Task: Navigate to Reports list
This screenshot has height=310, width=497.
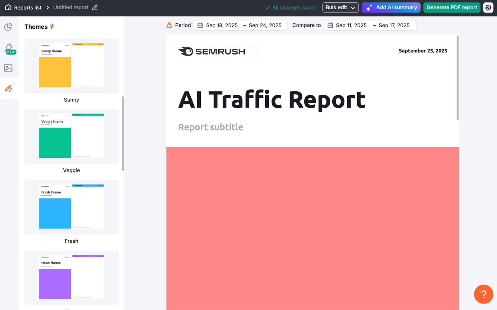Action: [x=28, y=7]
